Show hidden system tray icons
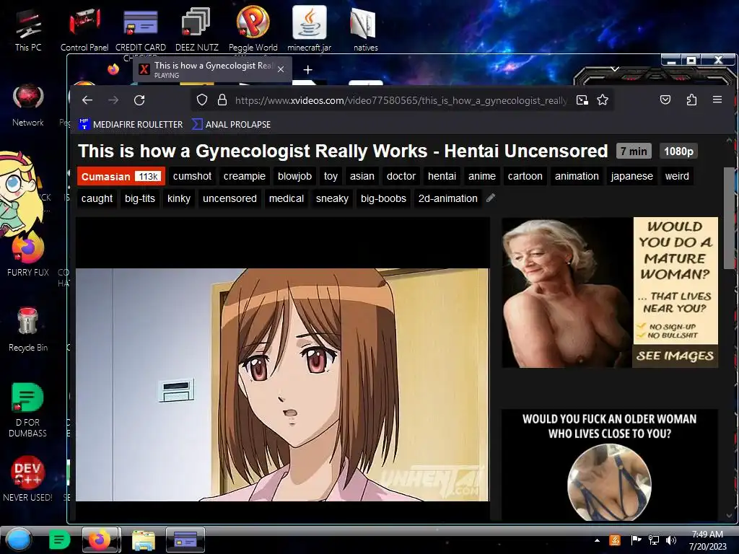739x554 pixels. coord(597,540)
